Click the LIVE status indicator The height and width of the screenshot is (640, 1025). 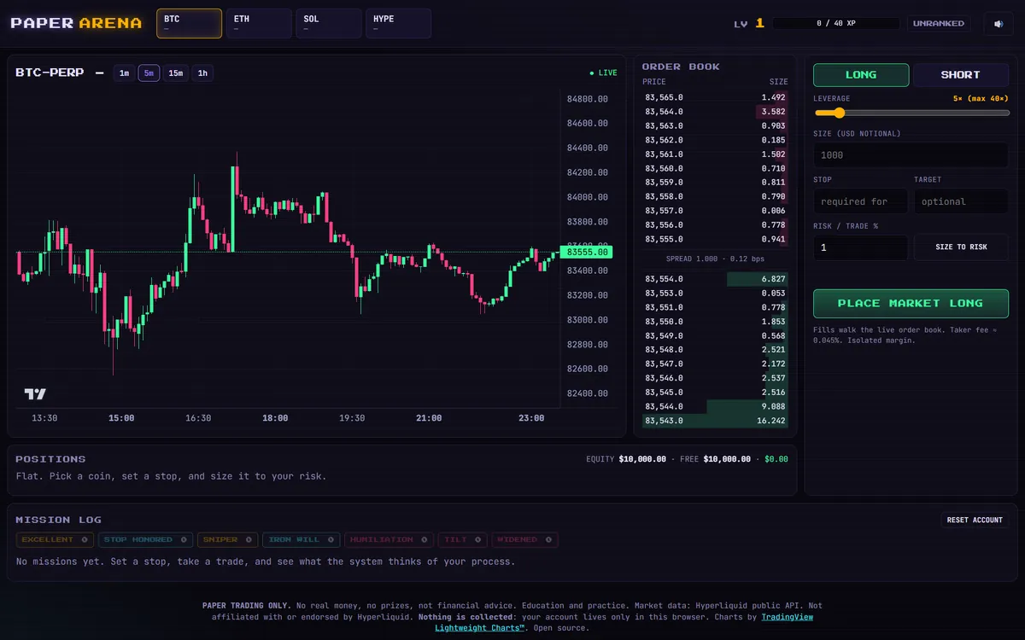pos(603,73)
